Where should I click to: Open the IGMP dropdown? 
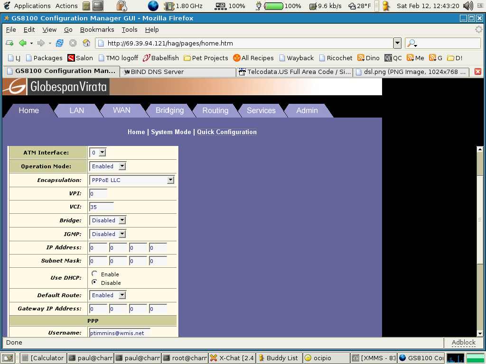122,234
